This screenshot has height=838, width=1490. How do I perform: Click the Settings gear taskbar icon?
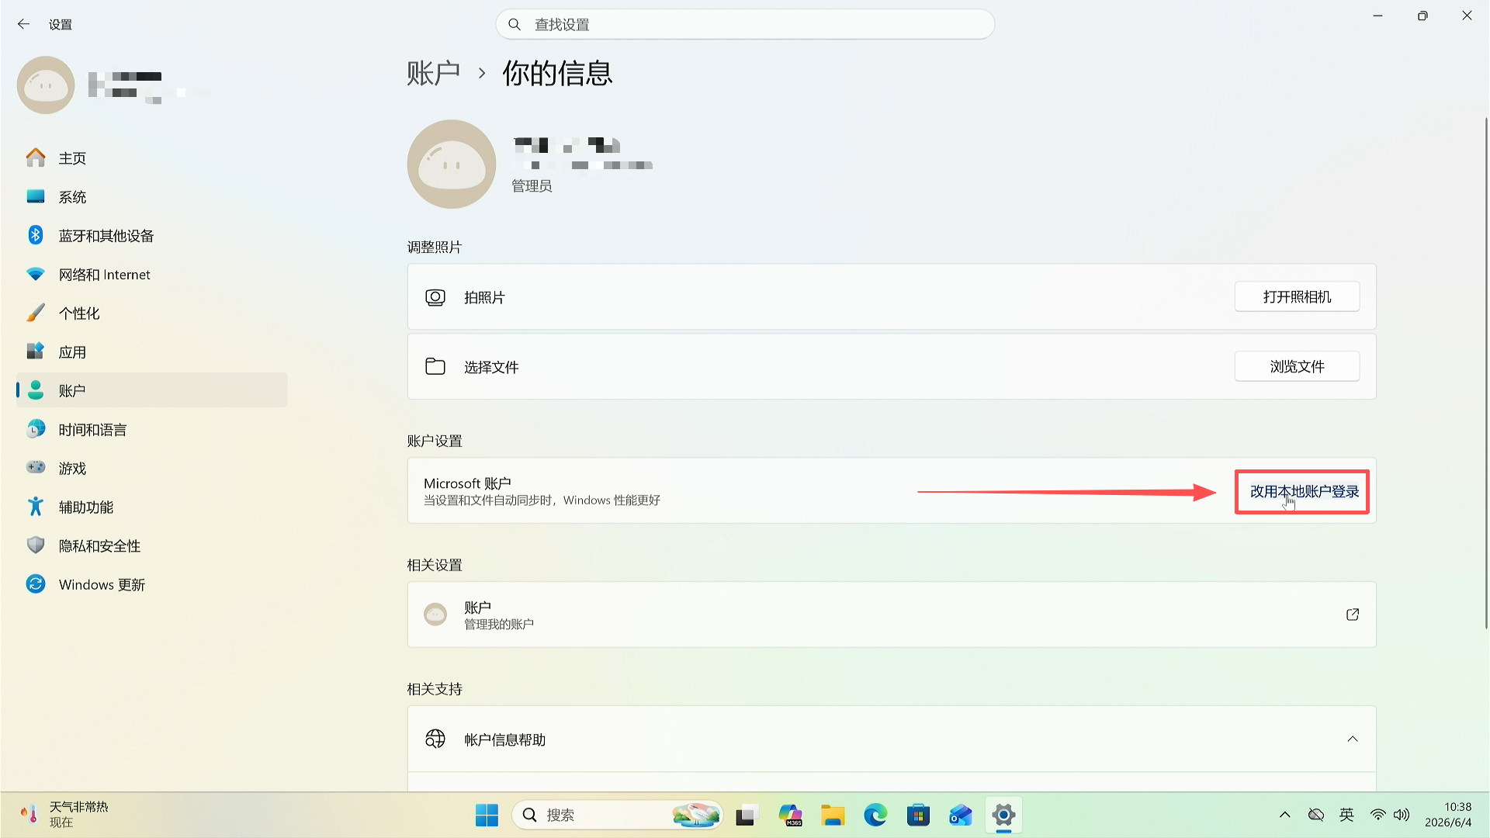[x=1003, y=815]
